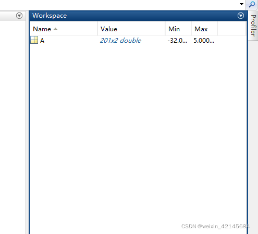Open the left panel's actions menu
The height and width of the screenshot is (234, 258).
[x=19, y=16]
